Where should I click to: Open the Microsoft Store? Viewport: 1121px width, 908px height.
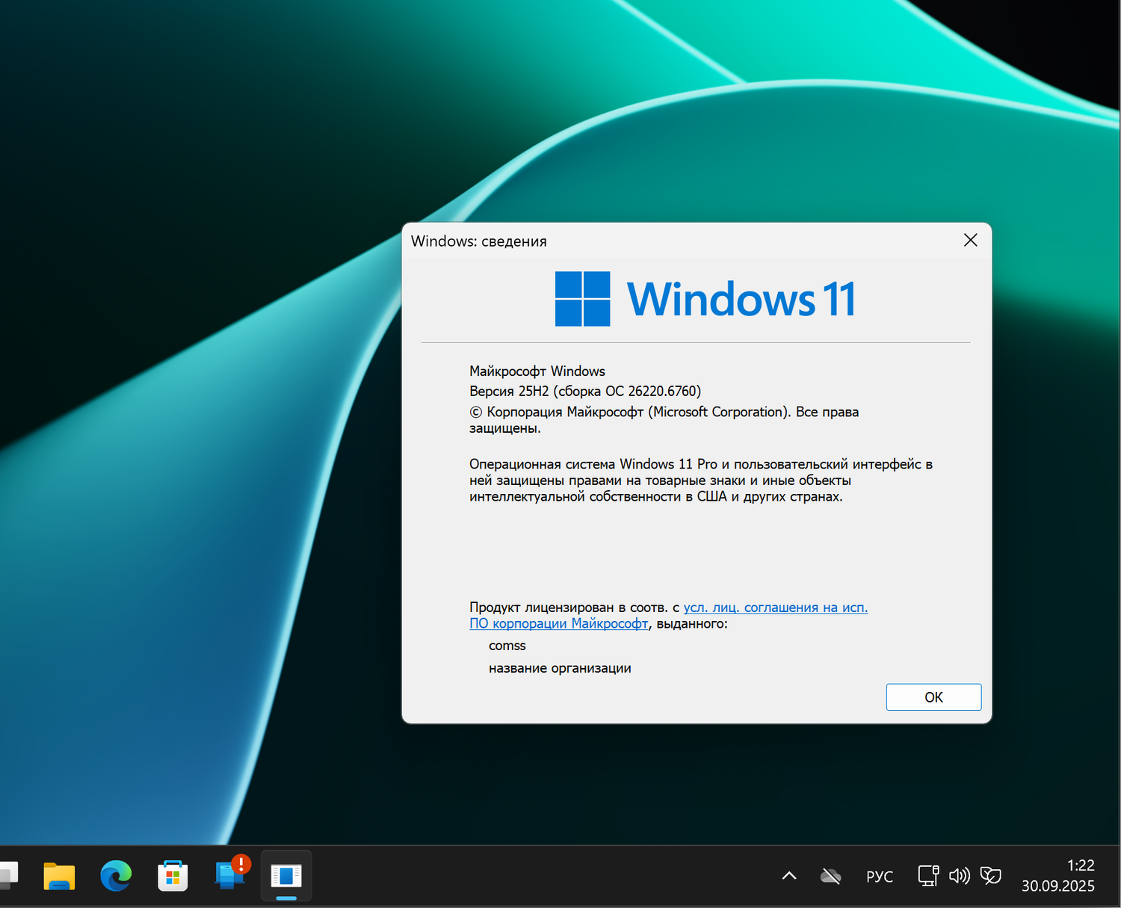tap(173, 876)
